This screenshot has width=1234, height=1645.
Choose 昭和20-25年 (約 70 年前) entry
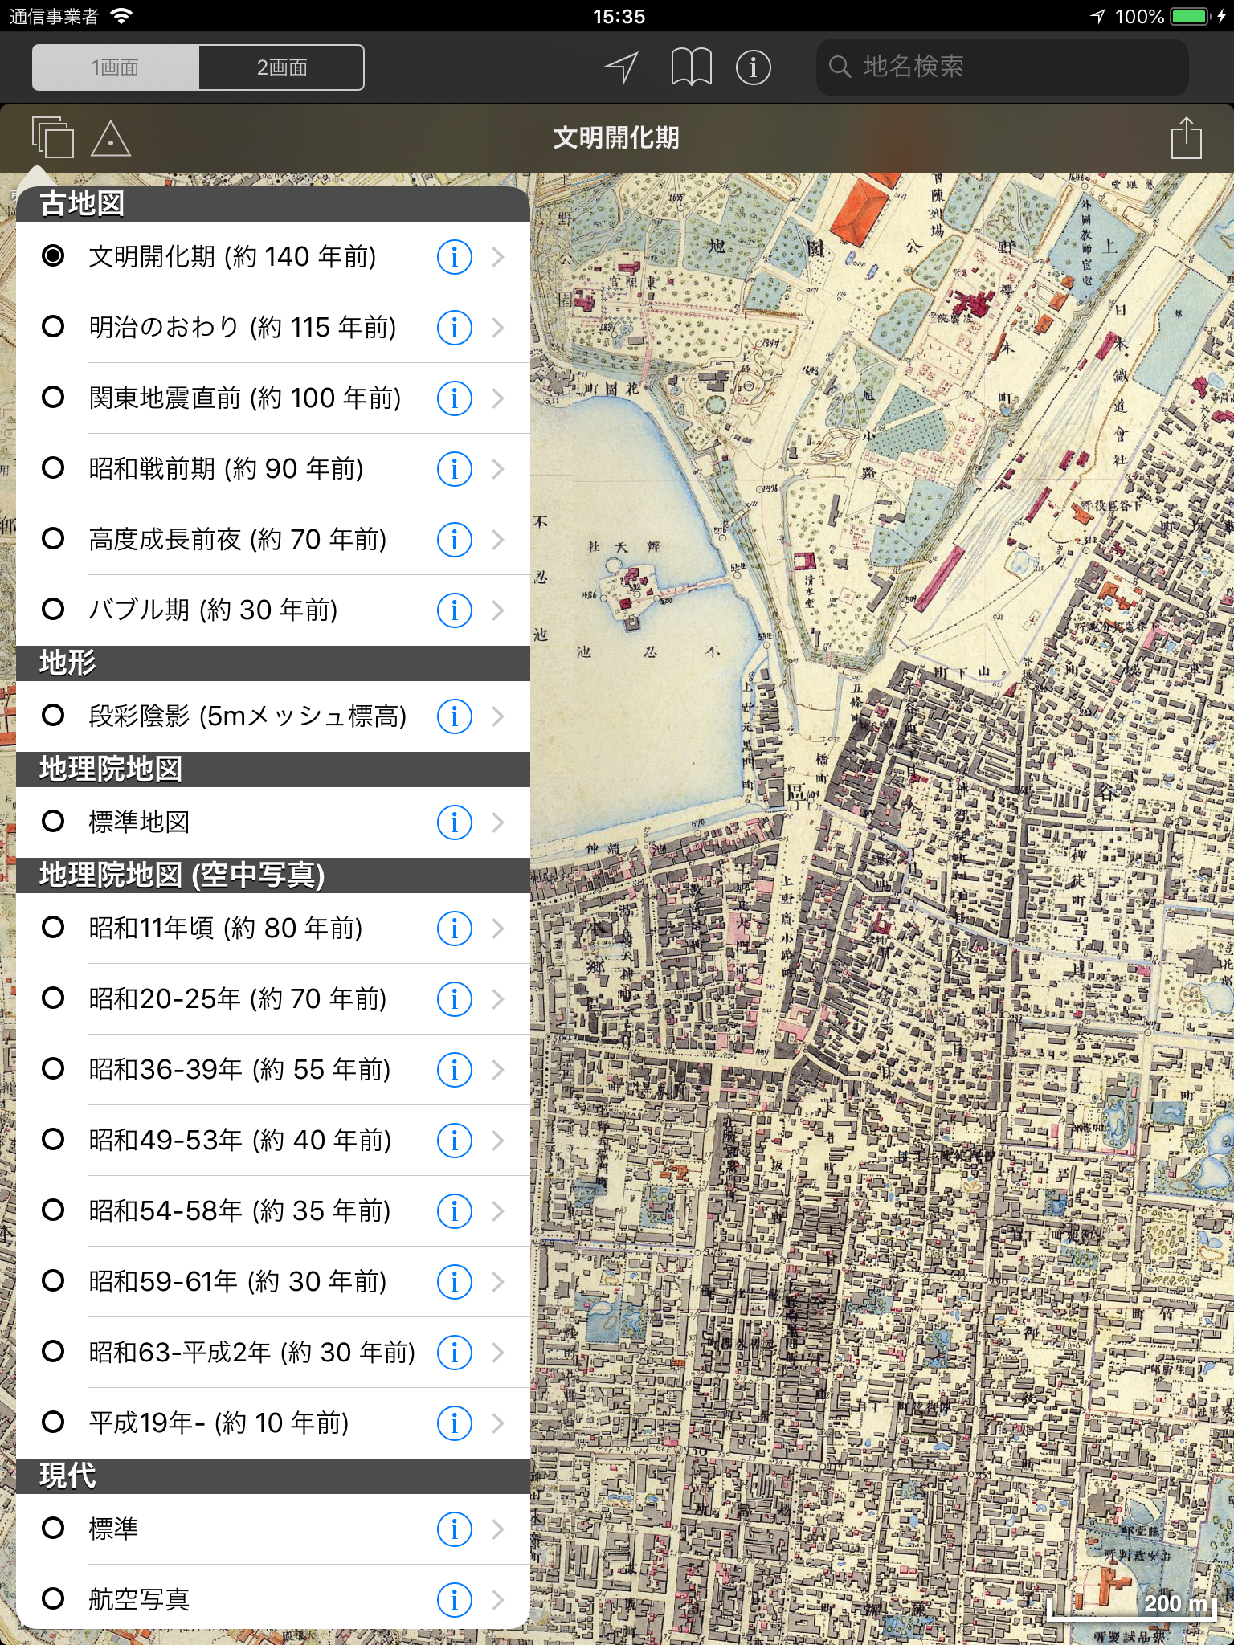coord(273,999)
